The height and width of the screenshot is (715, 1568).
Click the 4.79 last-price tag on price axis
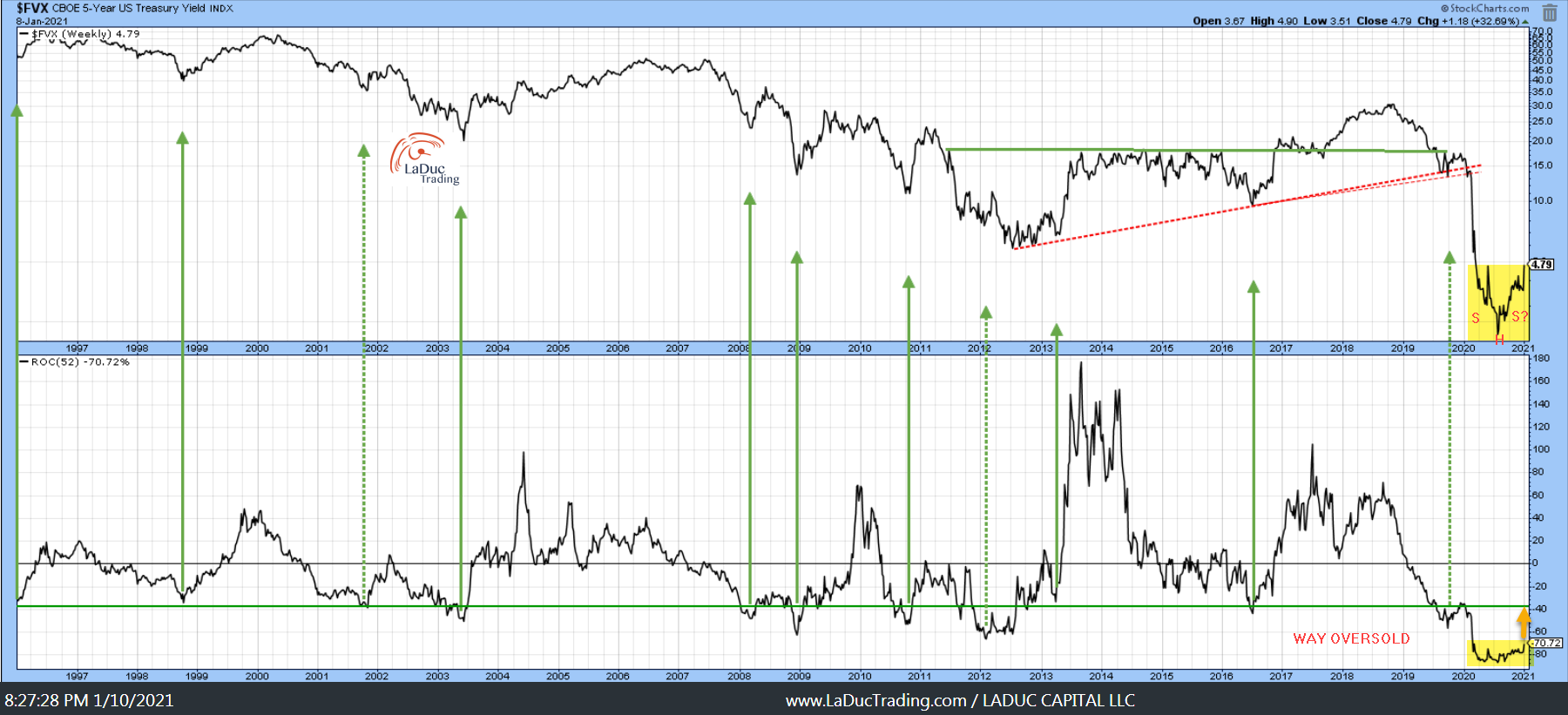[x=1541, y=264]
